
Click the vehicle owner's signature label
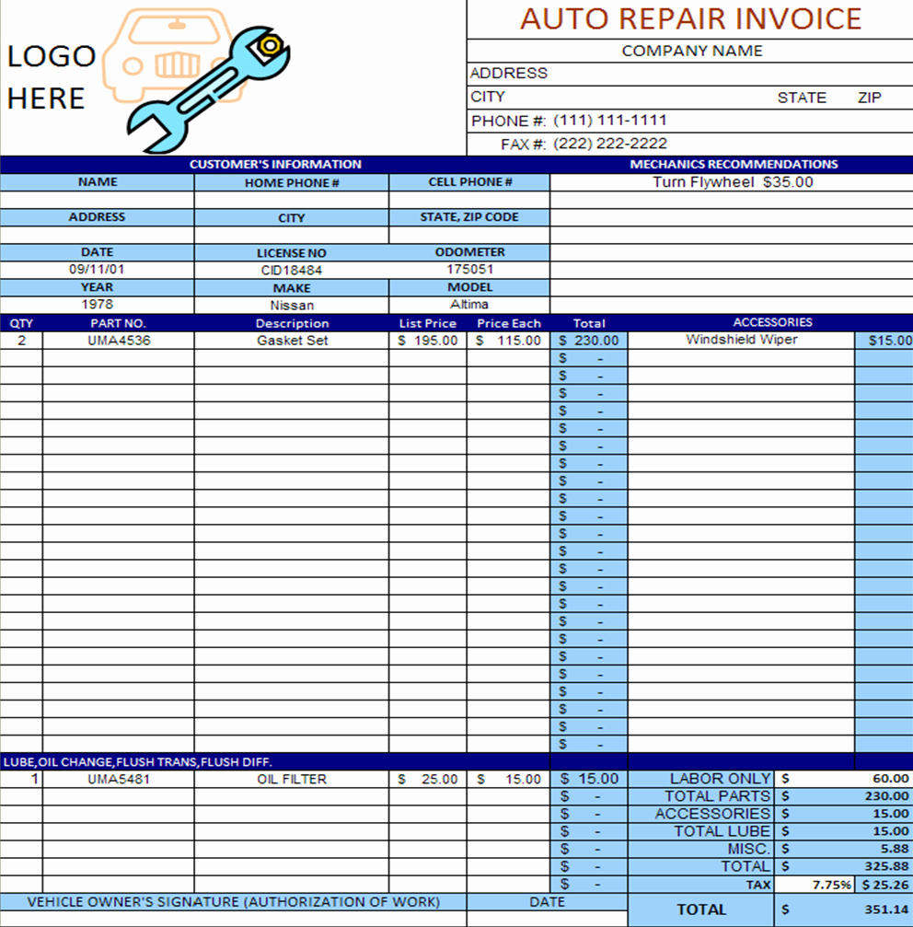(234, 902)
